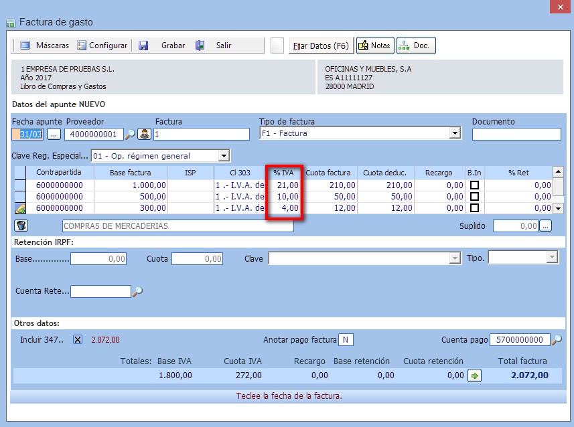Click the Cuota factura column header
Image resolution: width=574 pixels, height=427 pixels.
[x=328, y=172]
